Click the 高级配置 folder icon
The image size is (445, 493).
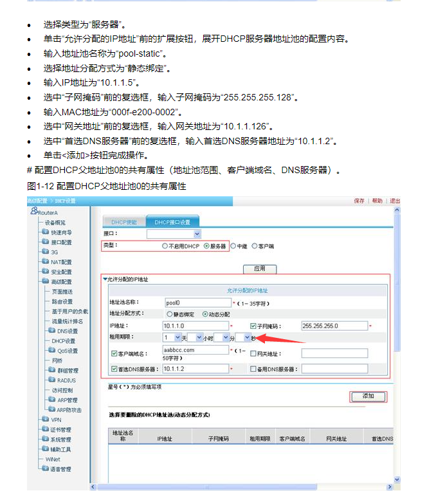46,281
